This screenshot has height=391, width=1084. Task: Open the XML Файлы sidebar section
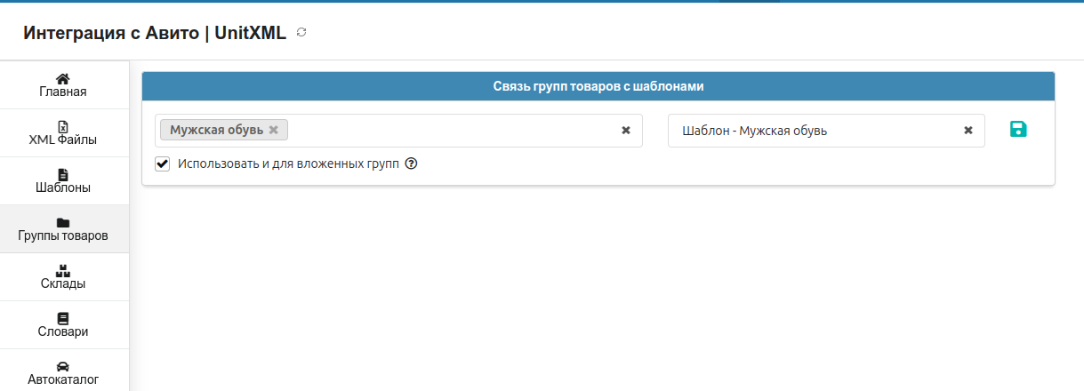tap(64, 132)
